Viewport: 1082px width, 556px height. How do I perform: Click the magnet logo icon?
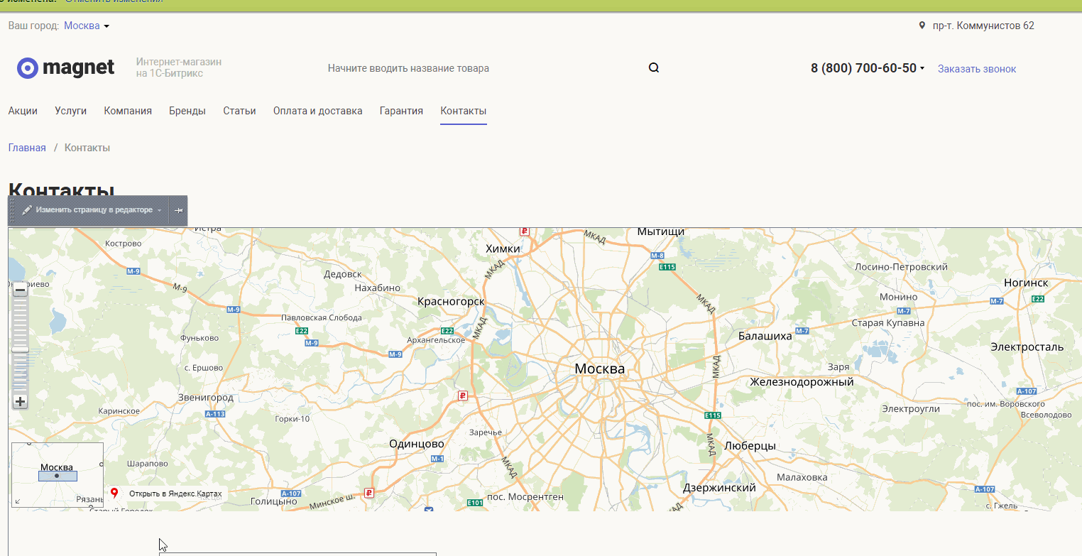(x=27, y=67)
